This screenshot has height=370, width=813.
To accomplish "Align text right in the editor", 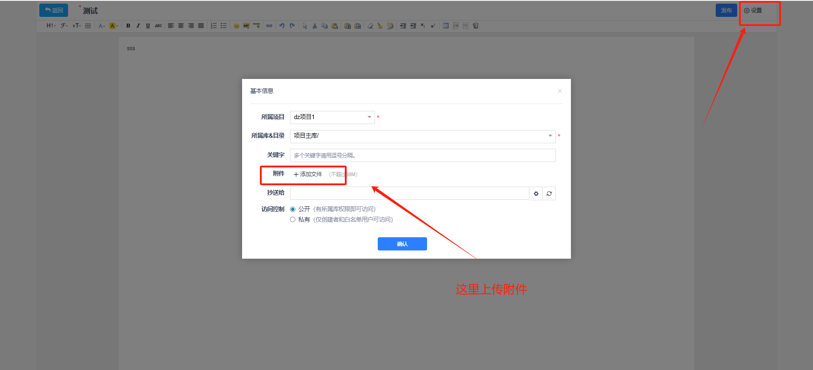I will (x=191, y=26).
